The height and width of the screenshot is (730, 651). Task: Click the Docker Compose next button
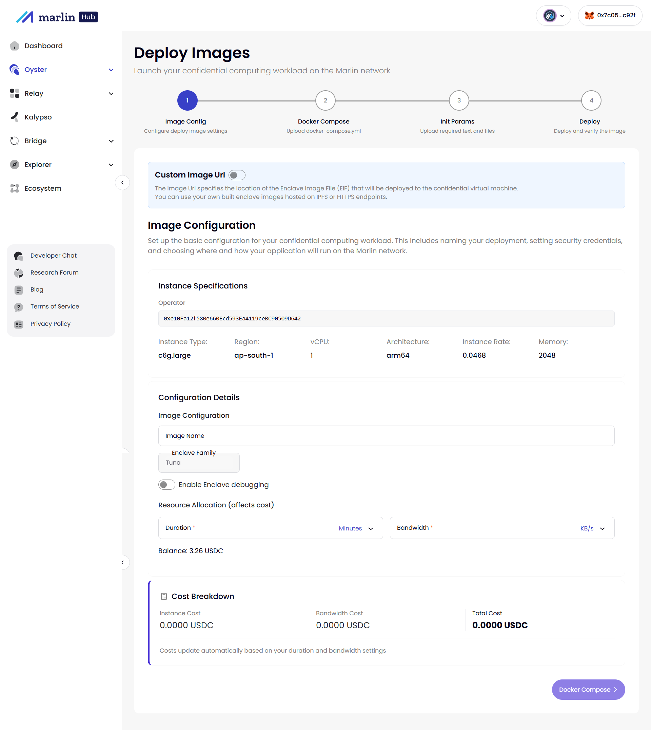(588, 690)
